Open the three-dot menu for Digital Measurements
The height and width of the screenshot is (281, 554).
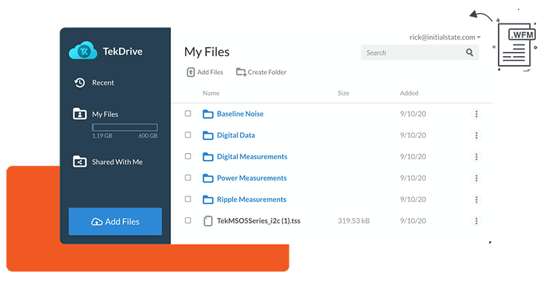click(x=476, y=156)
